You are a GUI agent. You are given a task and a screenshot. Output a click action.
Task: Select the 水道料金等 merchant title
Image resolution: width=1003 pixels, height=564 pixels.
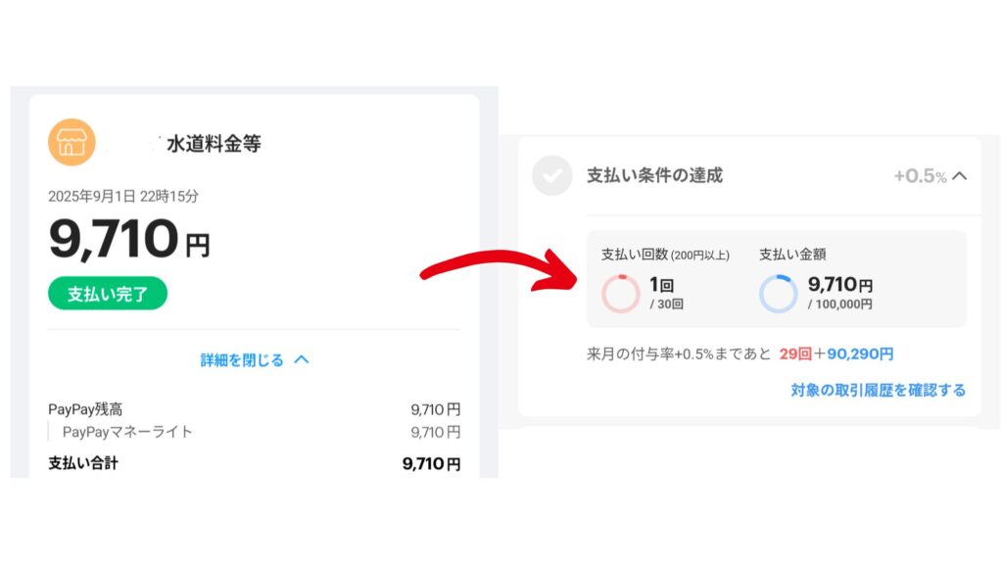click(214, 145)
